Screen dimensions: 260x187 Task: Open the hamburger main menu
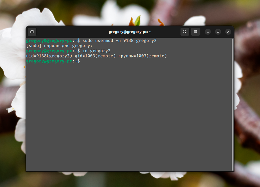(x=195, y=32)
